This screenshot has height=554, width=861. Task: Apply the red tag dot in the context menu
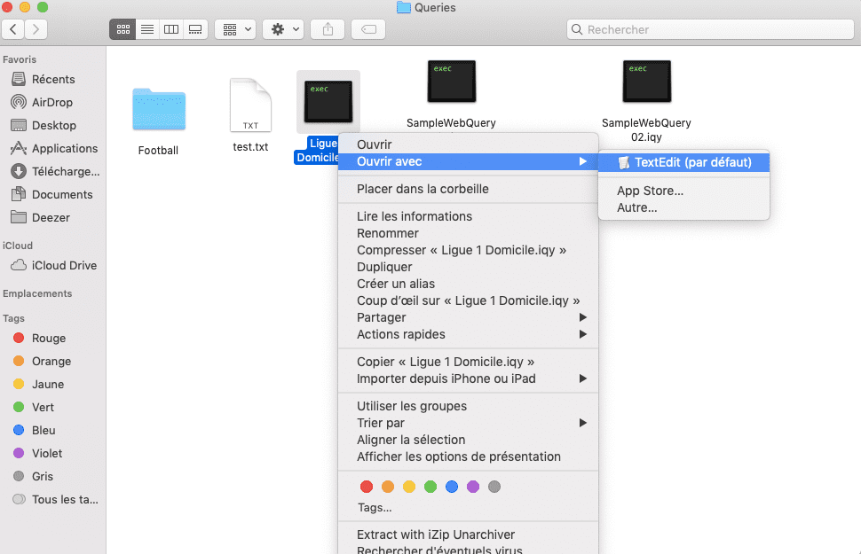367,487
